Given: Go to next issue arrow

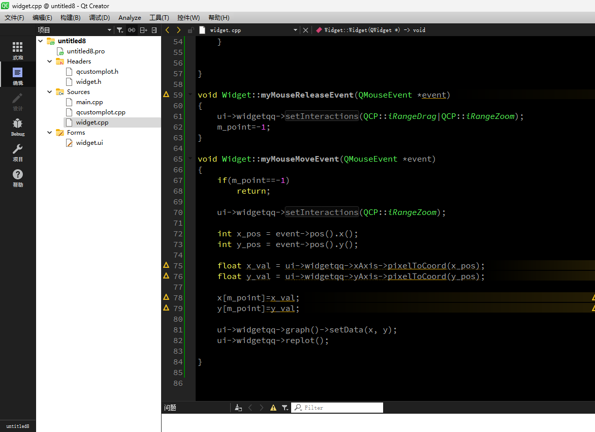Looking at the screenshot, I should point(262,408).
